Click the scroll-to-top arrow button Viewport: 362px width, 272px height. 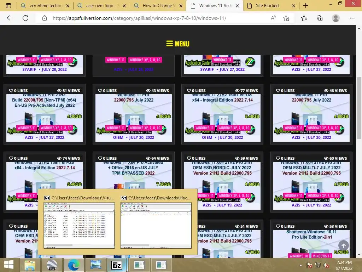coord(344,245)
